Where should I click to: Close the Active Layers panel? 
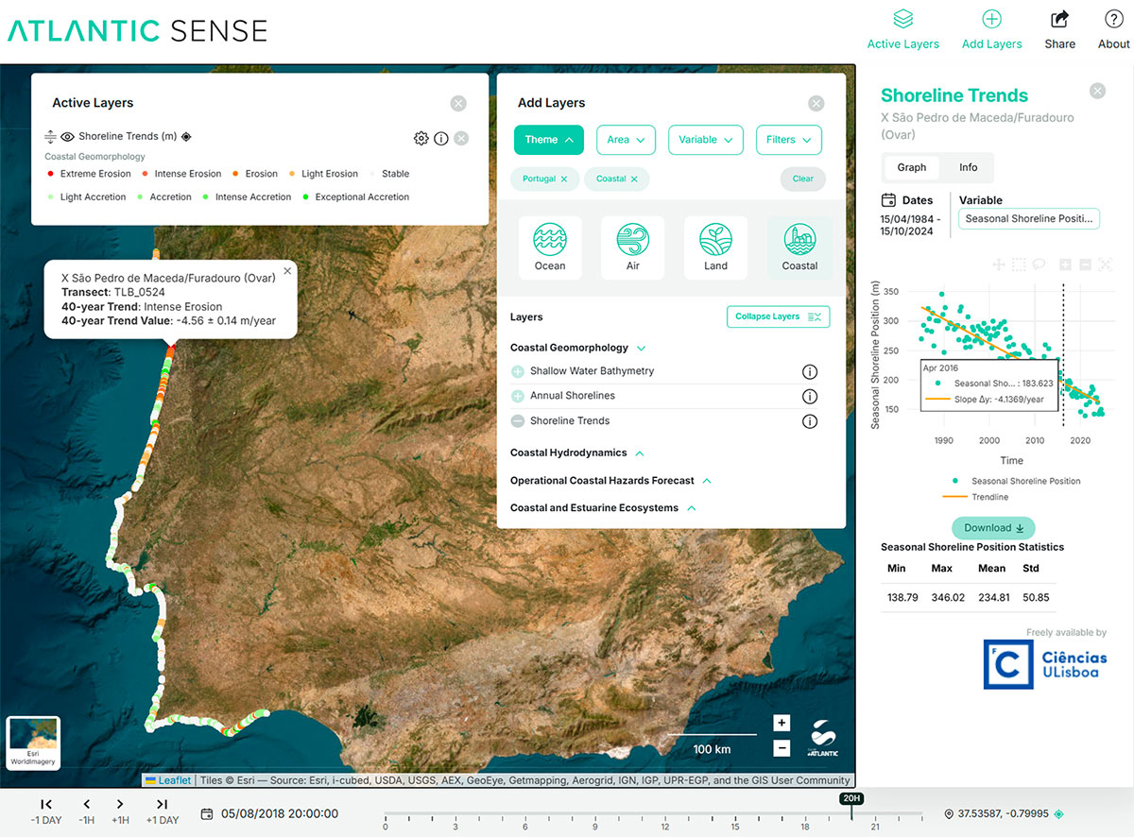pyautogui.click(x=458, y=103)
